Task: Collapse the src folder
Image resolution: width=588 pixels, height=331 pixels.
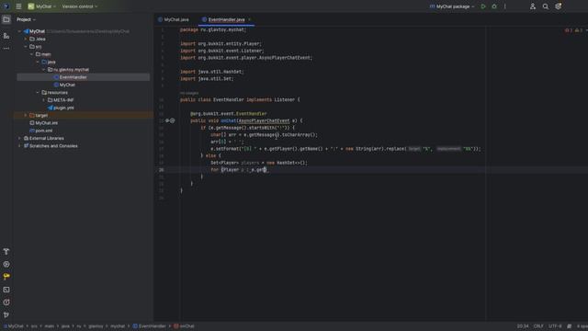Action: [26, 47]
